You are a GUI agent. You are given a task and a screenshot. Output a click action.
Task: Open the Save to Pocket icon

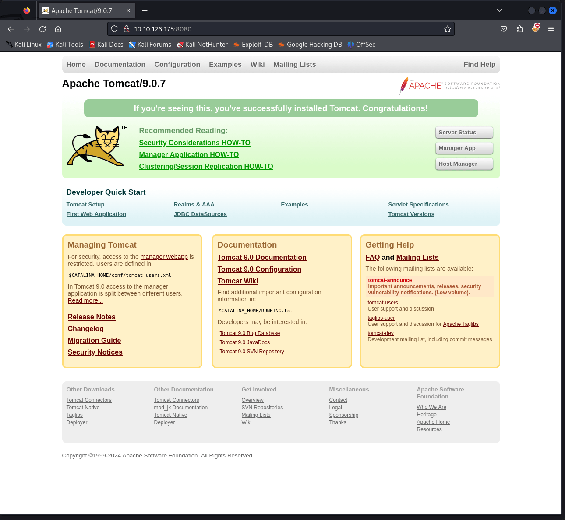click(504, 29)
